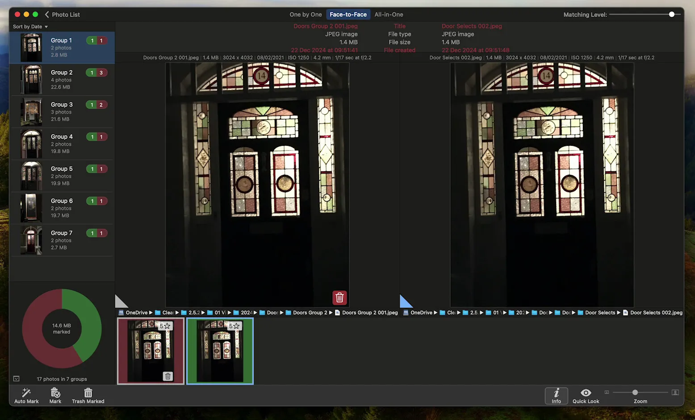Screen dimensions: 695x420
Task: Switch to All-in-One view
Action: click(389, 14)
